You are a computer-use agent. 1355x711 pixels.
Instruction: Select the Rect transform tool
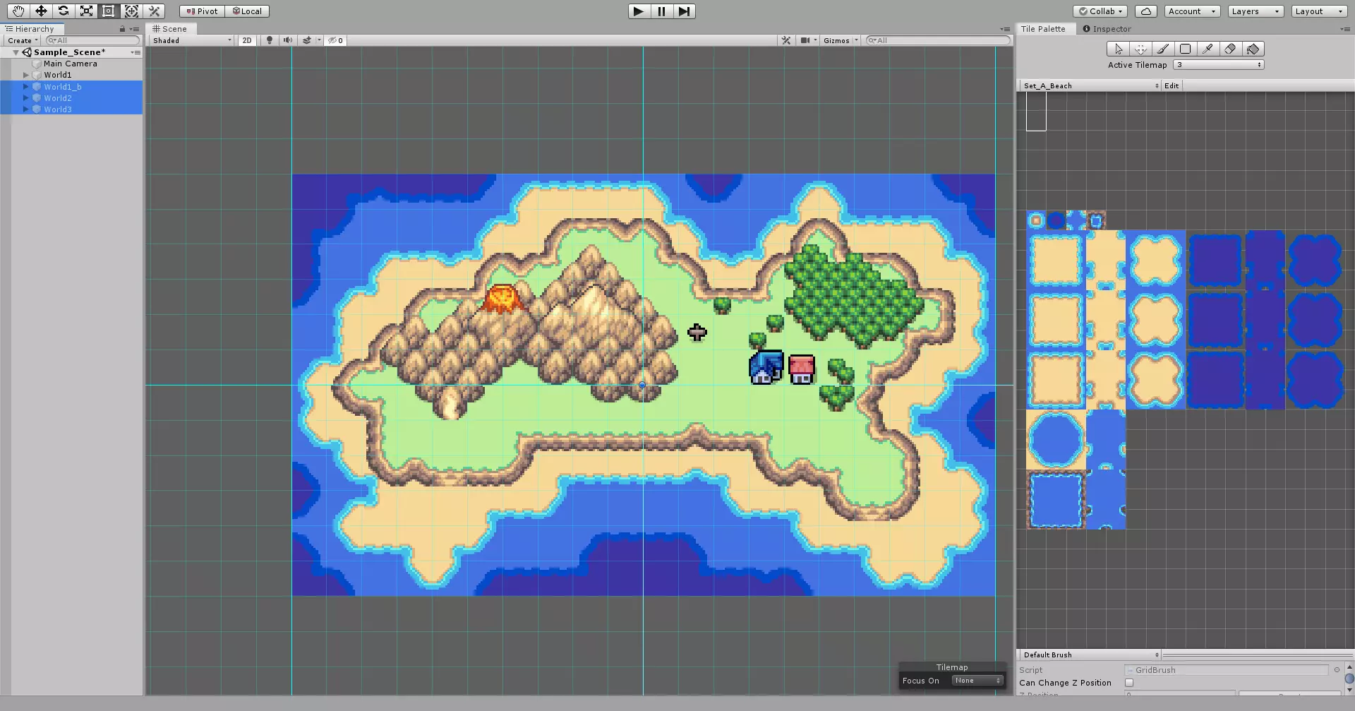[x=108, y=11]
